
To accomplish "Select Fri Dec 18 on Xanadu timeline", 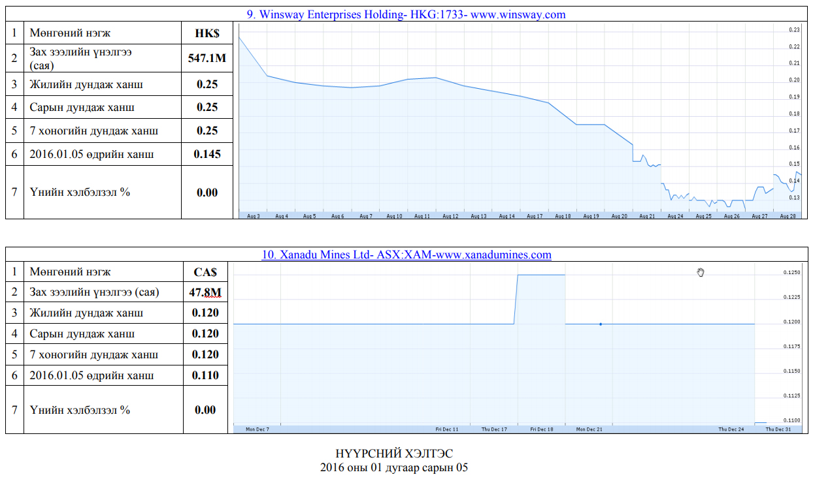I will tap(542, 429).
